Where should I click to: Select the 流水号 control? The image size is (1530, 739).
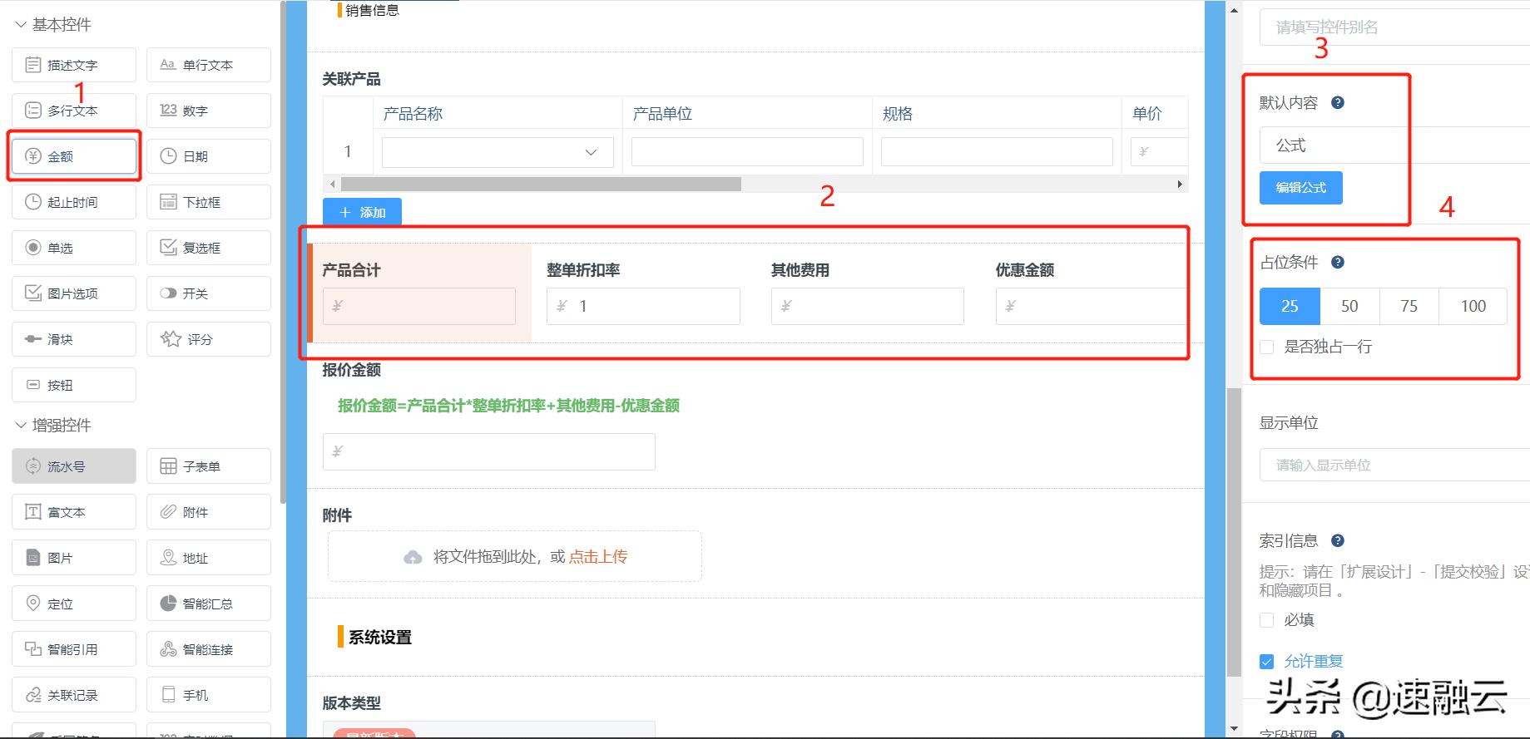coord(74,466)
